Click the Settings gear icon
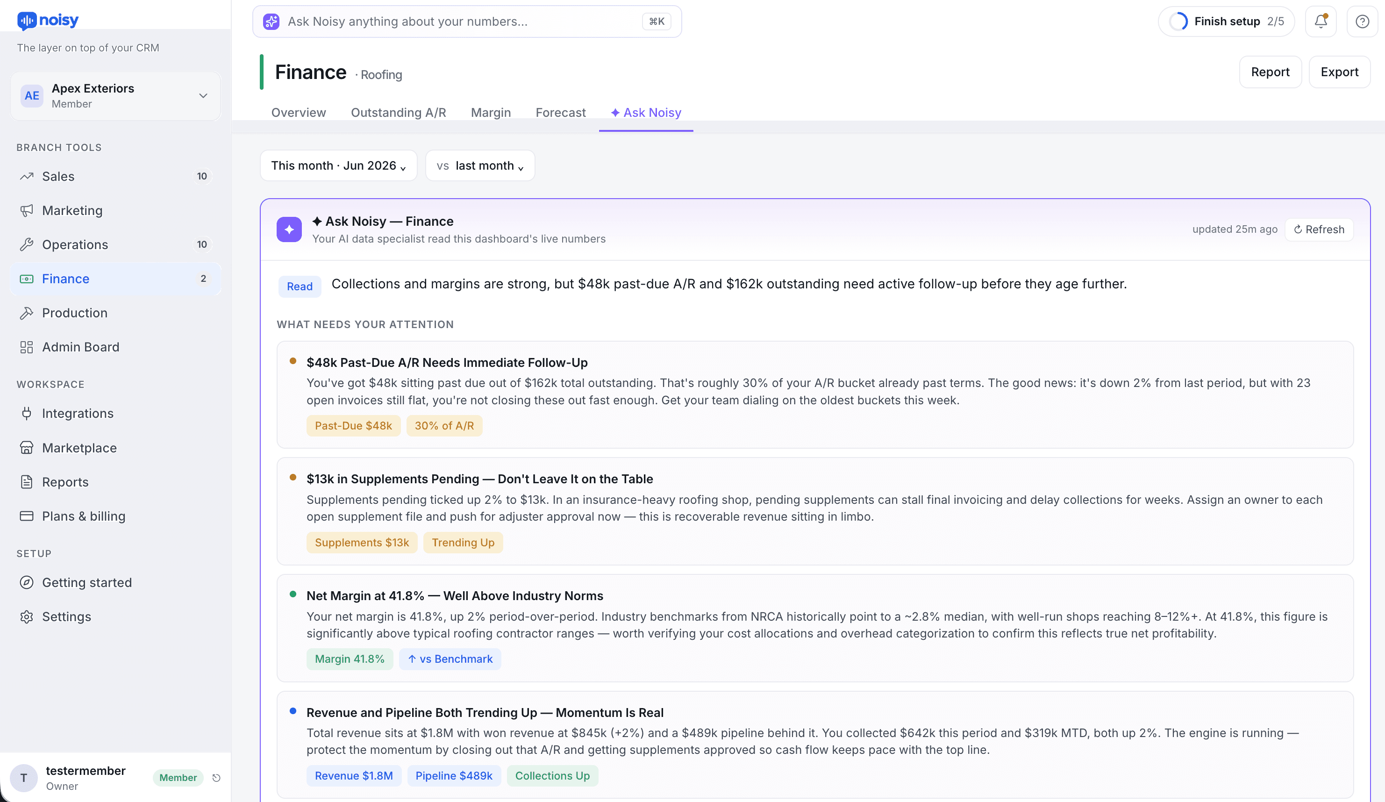The image size is (1385, 802). coord(26,617)
